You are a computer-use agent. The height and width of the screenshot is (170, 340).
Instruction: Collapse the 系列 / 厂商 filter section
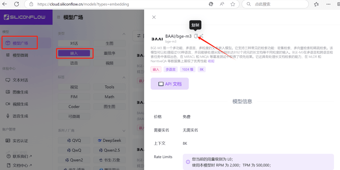(x=124, y=131)
